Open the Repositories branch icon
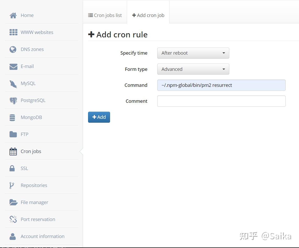This screenshot has height=248, width=299. (12, 185)
